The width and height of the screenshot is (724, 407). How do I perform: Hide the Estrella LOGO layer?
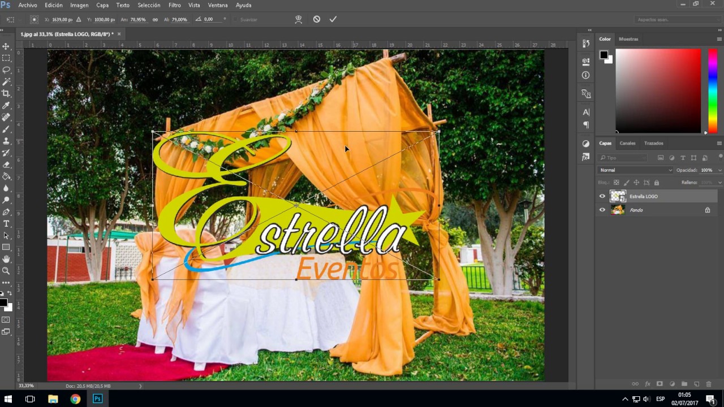point(602,196)
